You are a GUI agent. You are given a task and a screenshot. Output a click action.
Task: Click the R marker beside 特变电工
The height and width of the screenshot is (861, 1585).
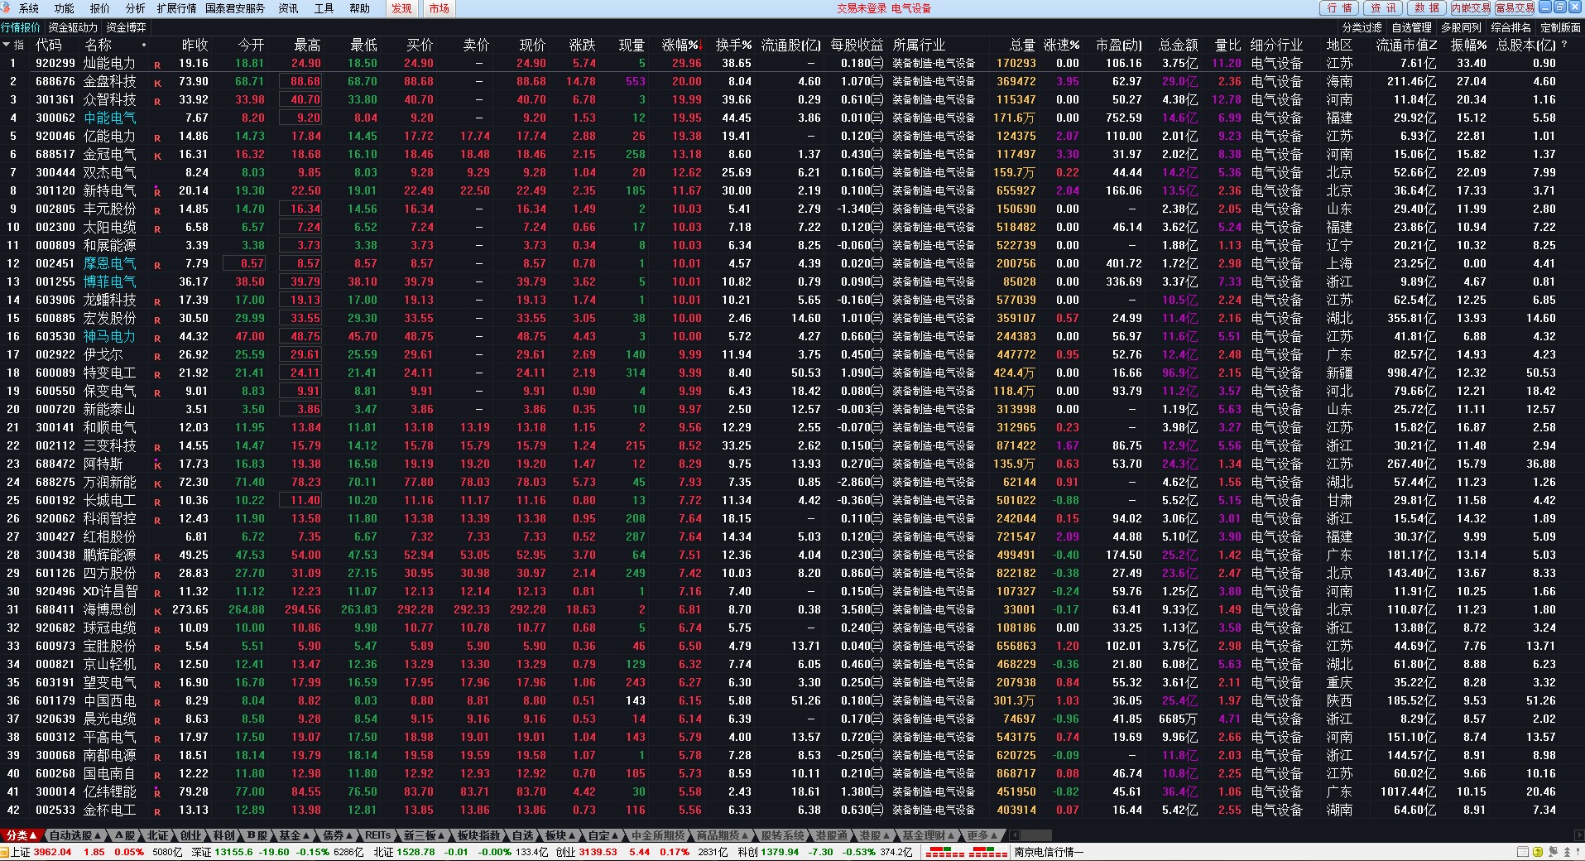(x=157, y=374)
